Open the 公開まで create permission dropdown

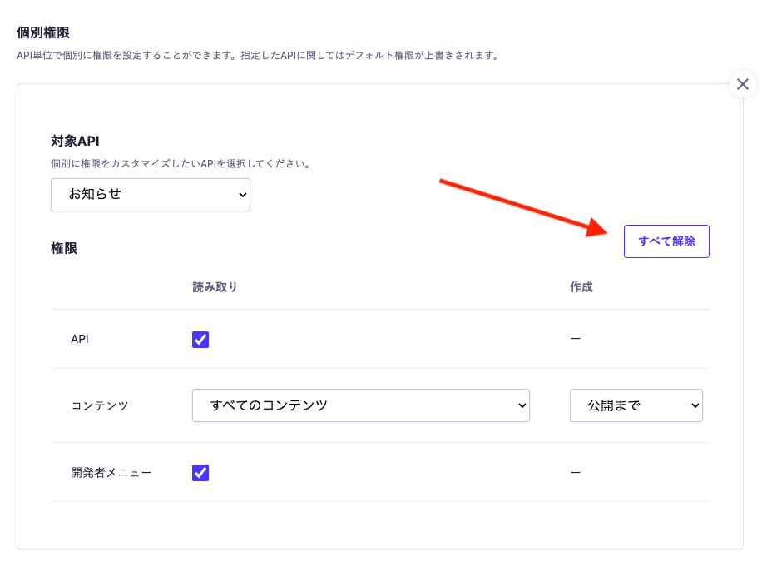(636, 405)
